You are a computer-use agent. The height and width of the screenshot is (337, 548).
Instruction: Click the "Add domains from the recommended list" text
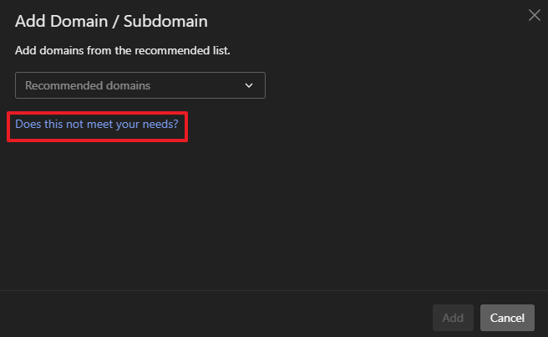[x=123, y=50]
